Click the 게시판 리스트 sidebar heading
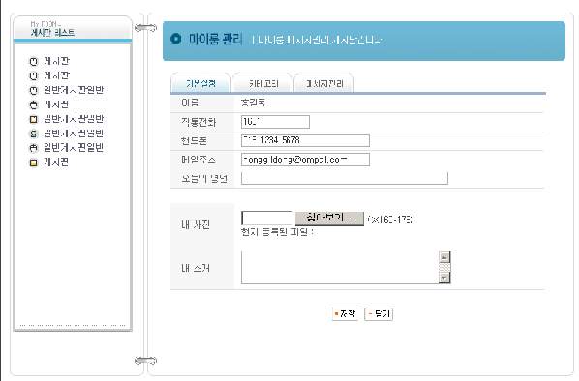The height and width of the screenshot is (381, 579). (x=52, y=33)
